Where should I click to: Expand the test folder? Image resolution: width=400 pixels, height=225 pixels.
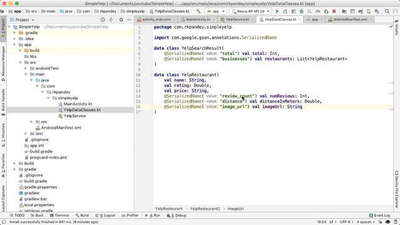[x=26, y=133]
